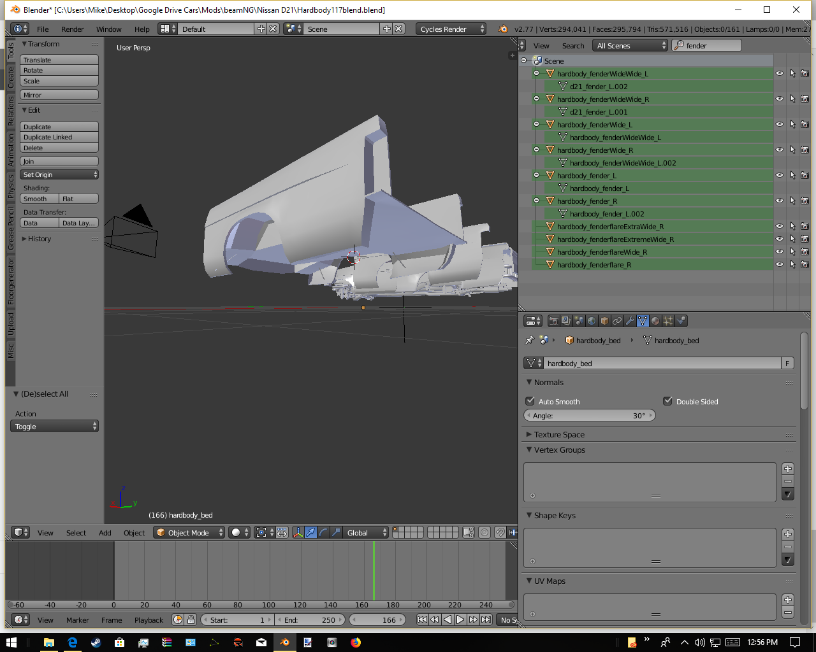Open the Modifiers wrench tab
This screenshot has width=816, height=652.
630,321
